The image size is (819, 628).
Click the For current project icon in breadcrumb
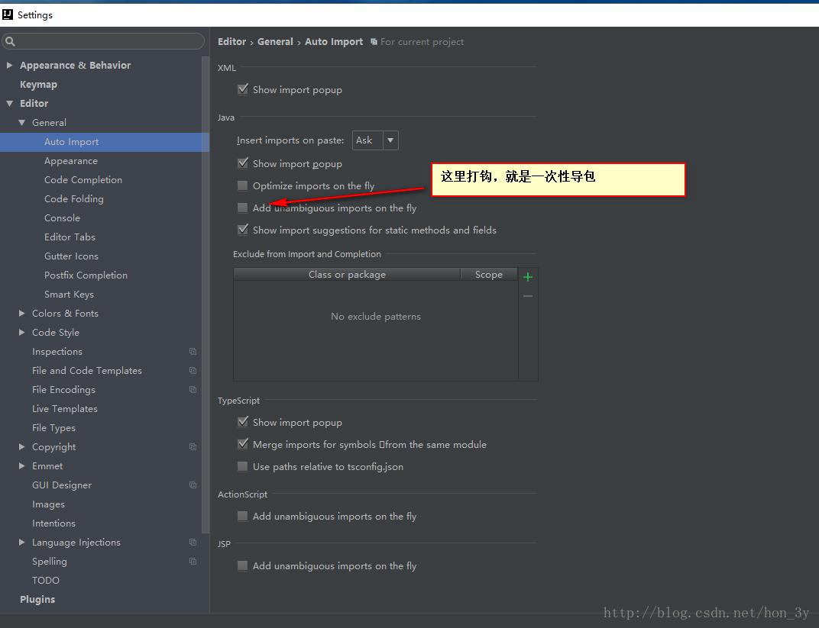[x=374, y=42]
